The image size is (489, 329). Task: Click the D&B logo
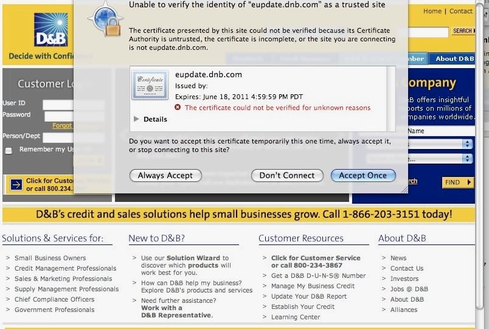(51, 30)
